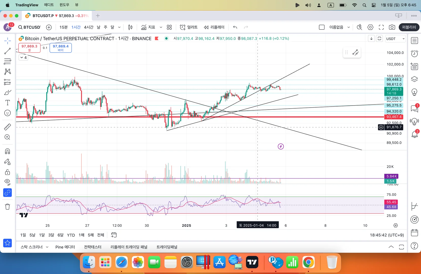Open notifications bell panel

pyautogui.click(x=414, y=134)
